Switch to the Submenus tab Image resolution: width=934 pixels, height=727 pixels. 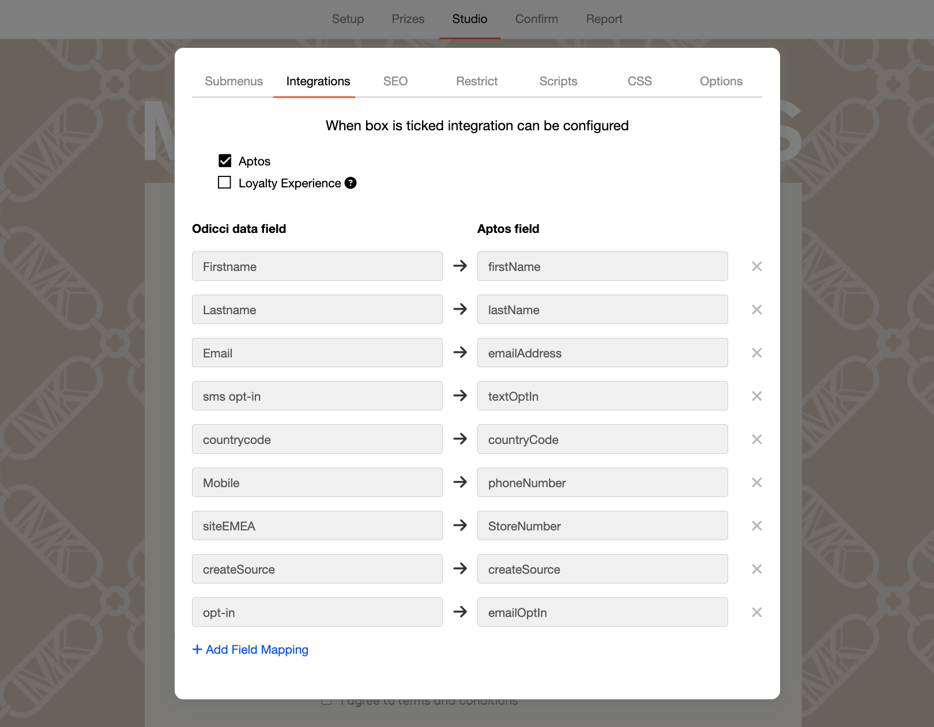[x=233, y=81]
